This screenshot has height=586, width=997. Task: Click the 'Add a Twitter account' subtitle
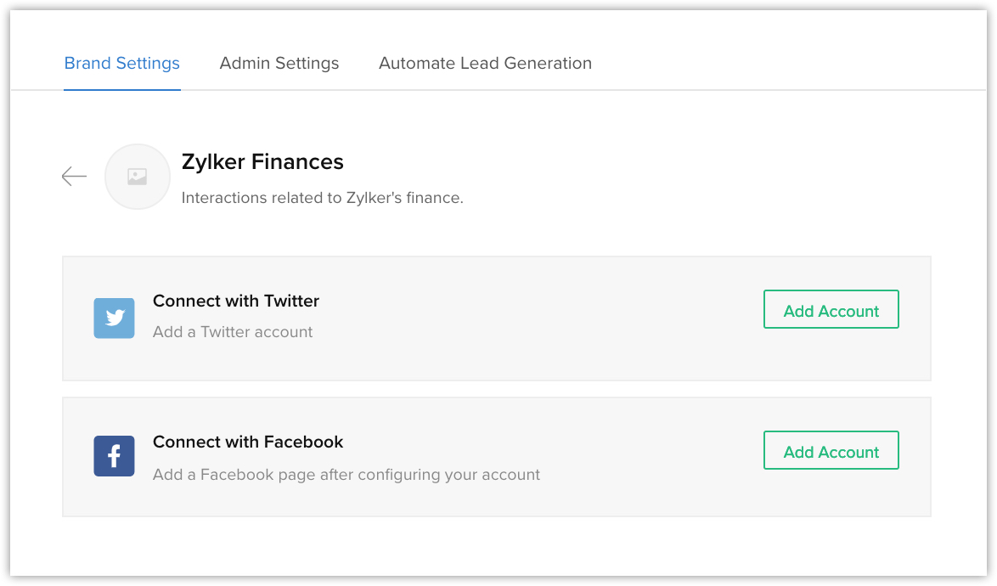[x=233, y=332]
